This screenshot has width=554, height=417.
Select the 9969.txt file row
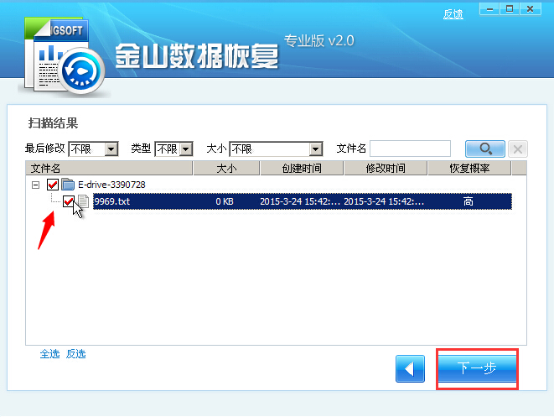[303, 201]
